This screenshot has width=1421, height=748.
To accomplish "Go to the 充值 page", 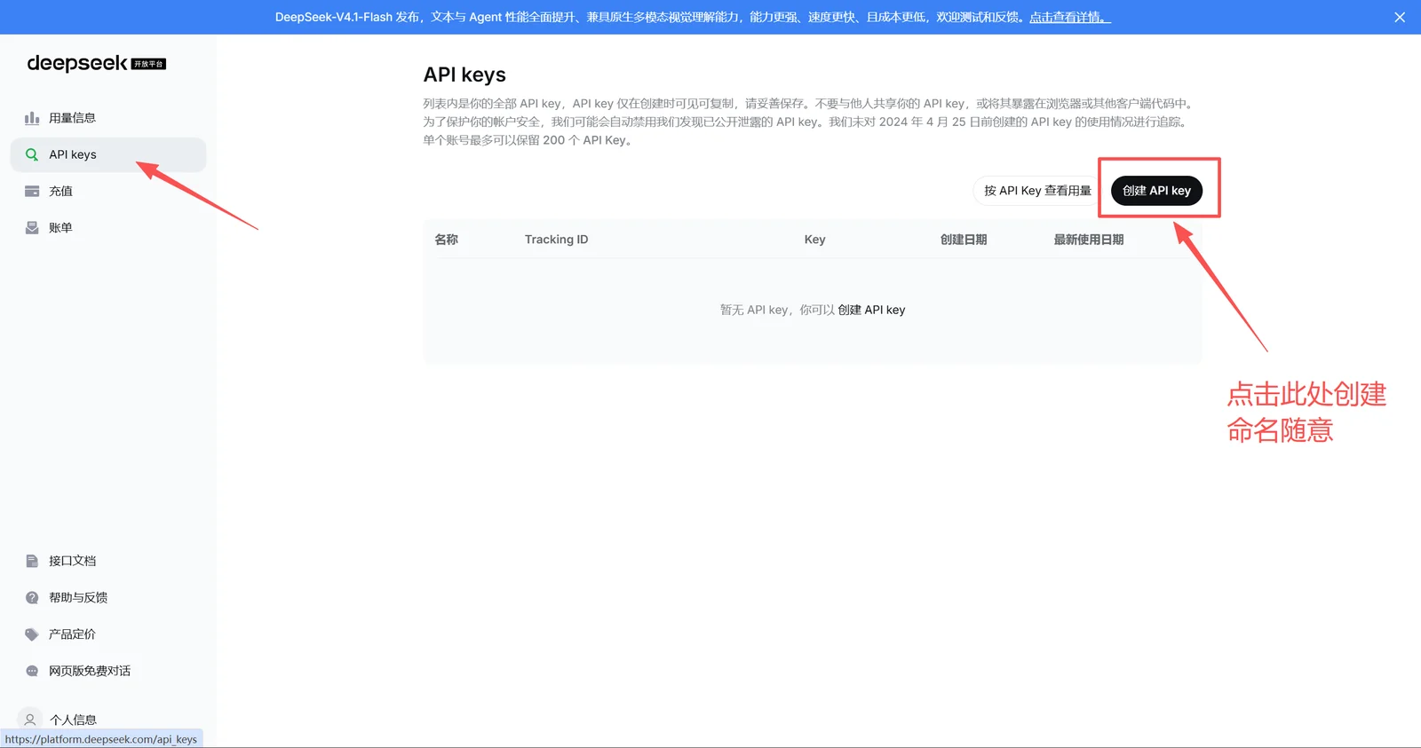I will (x=108, y=191).
